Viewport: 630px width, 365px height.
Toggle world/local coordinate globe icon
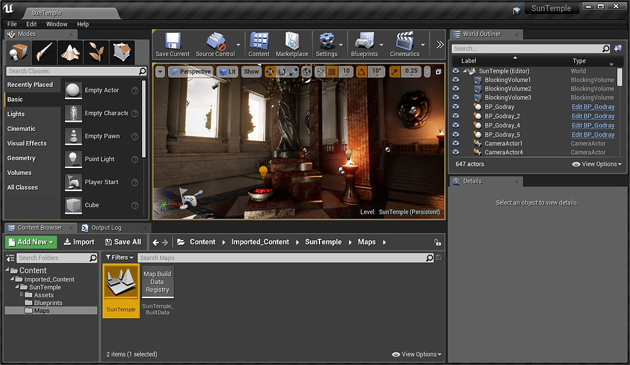tap(307, 72)
